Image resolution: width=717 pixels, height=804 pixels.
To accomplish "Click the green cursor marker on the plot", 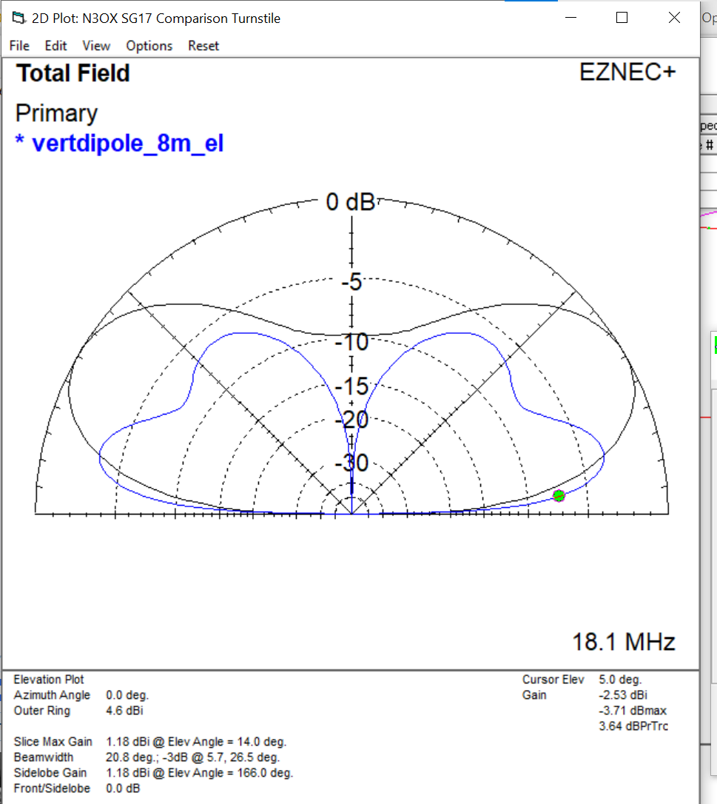I will [x=559, y=495].
